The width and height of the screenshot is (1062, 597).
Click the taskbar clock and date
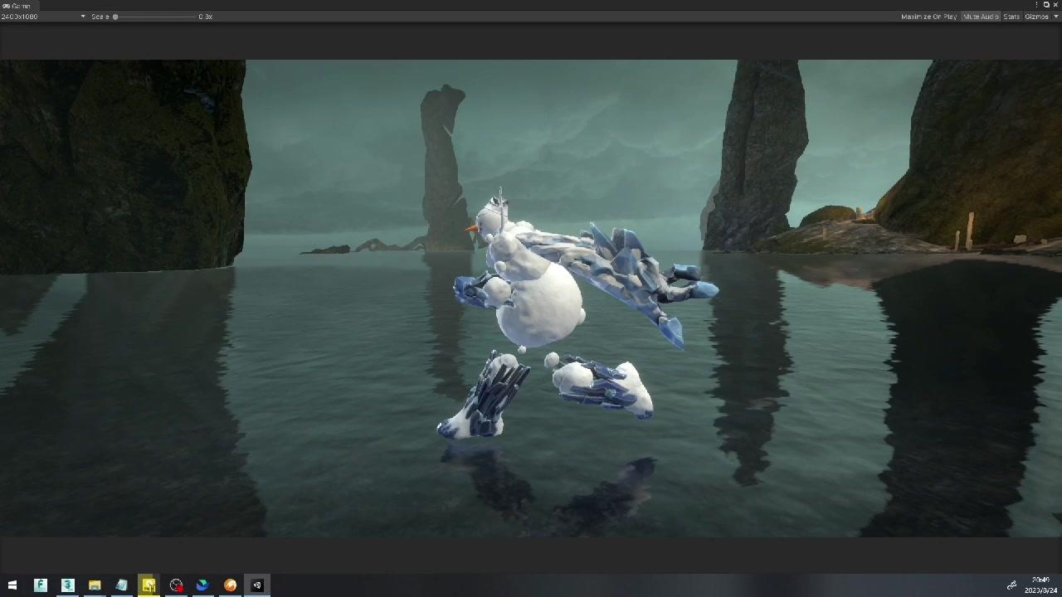point(1040,585)
